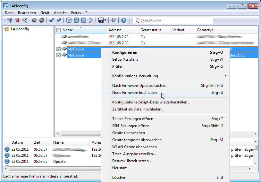Click the first blue checkmark toolbar icon

[x=51, y=20]
